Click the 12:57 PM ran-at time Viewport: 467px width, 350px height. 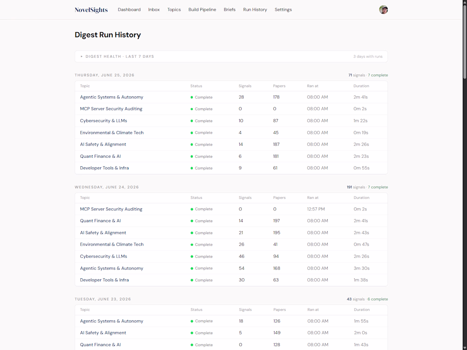click(316, 209)
